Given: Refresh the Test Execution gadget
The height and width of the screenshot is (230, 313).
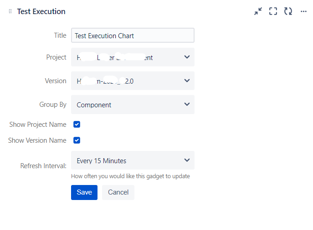Looking at the screenshot, I should [x=288, y=11].
